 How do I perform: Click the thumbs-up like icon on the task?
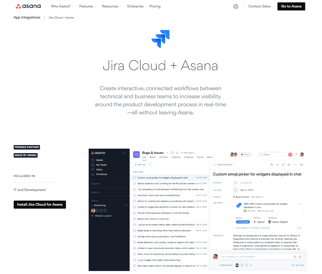(x=289, y=164)
